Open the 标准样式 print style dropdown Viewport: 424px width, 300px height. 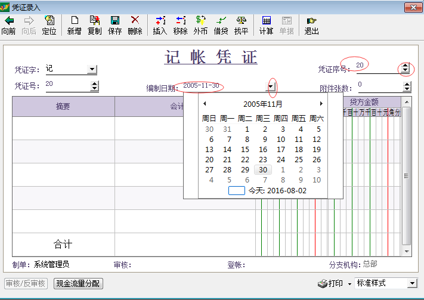click(411, 283)
